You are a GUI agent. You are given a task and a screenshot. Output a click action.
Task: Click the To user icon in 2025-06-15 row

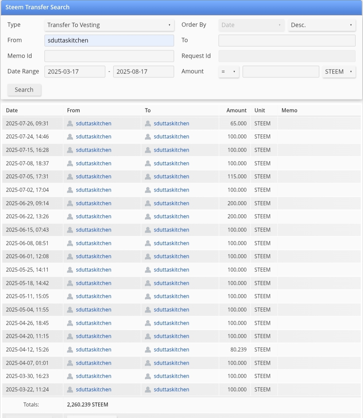[x=148, y=230]
